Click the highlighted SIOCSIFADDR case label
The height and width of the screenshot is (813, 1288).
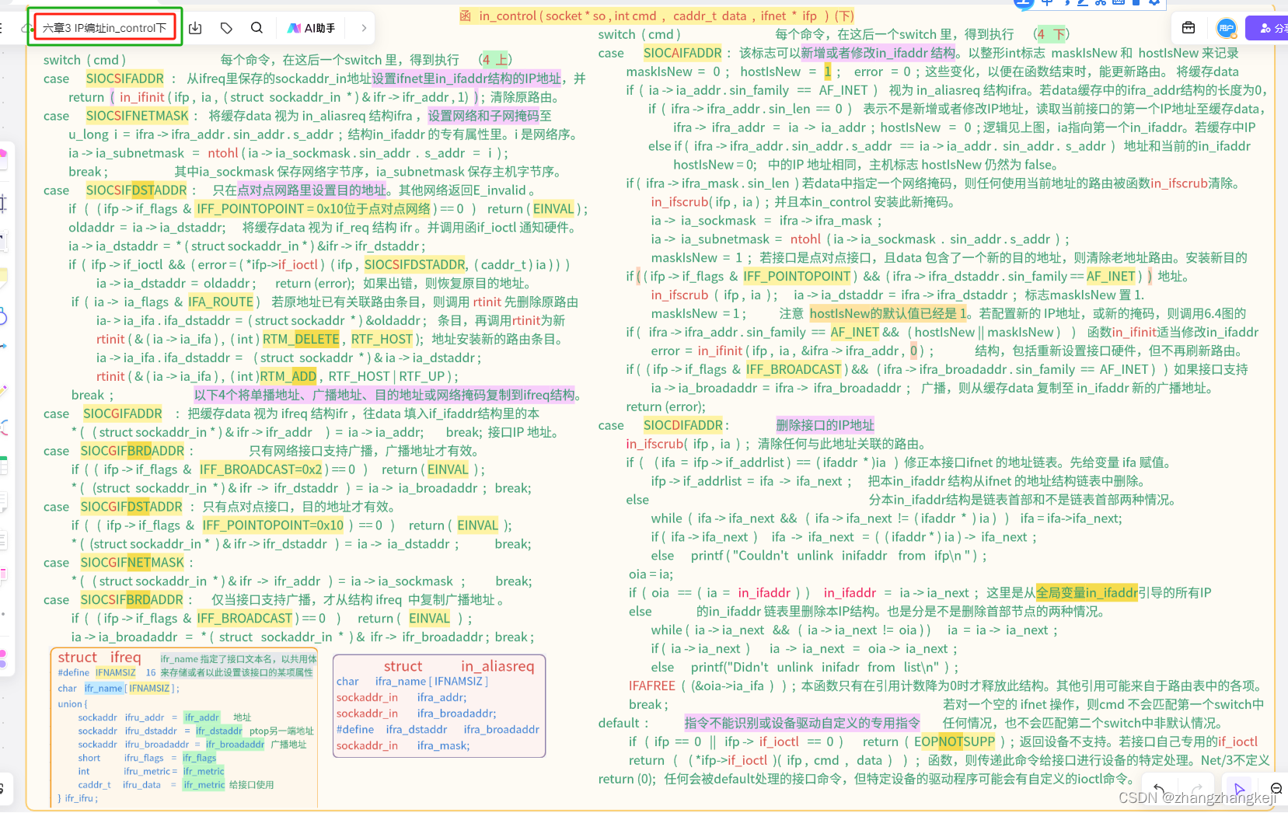pyautogui.click(x=125, y=79)
